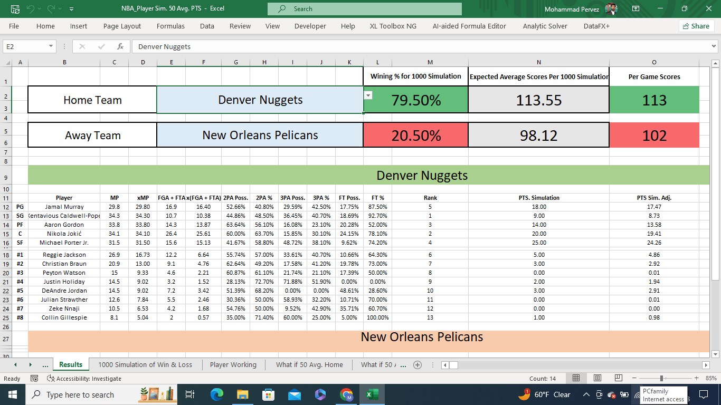Click the 85% zoom level

[711, 378]
